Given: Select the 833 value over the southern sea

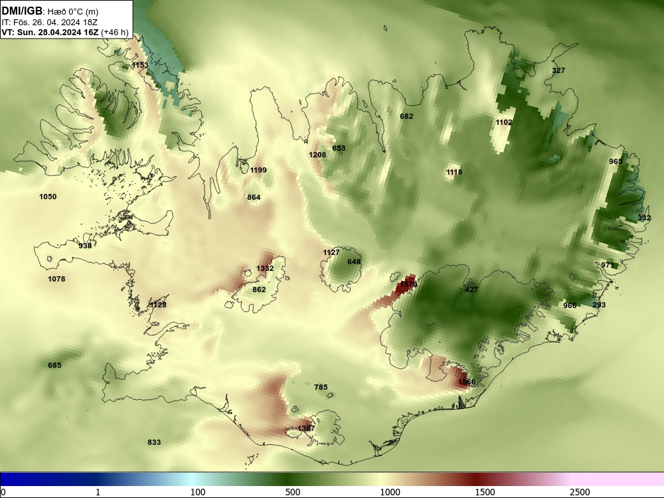Looking at the screenshot, I should coord(154,442).
